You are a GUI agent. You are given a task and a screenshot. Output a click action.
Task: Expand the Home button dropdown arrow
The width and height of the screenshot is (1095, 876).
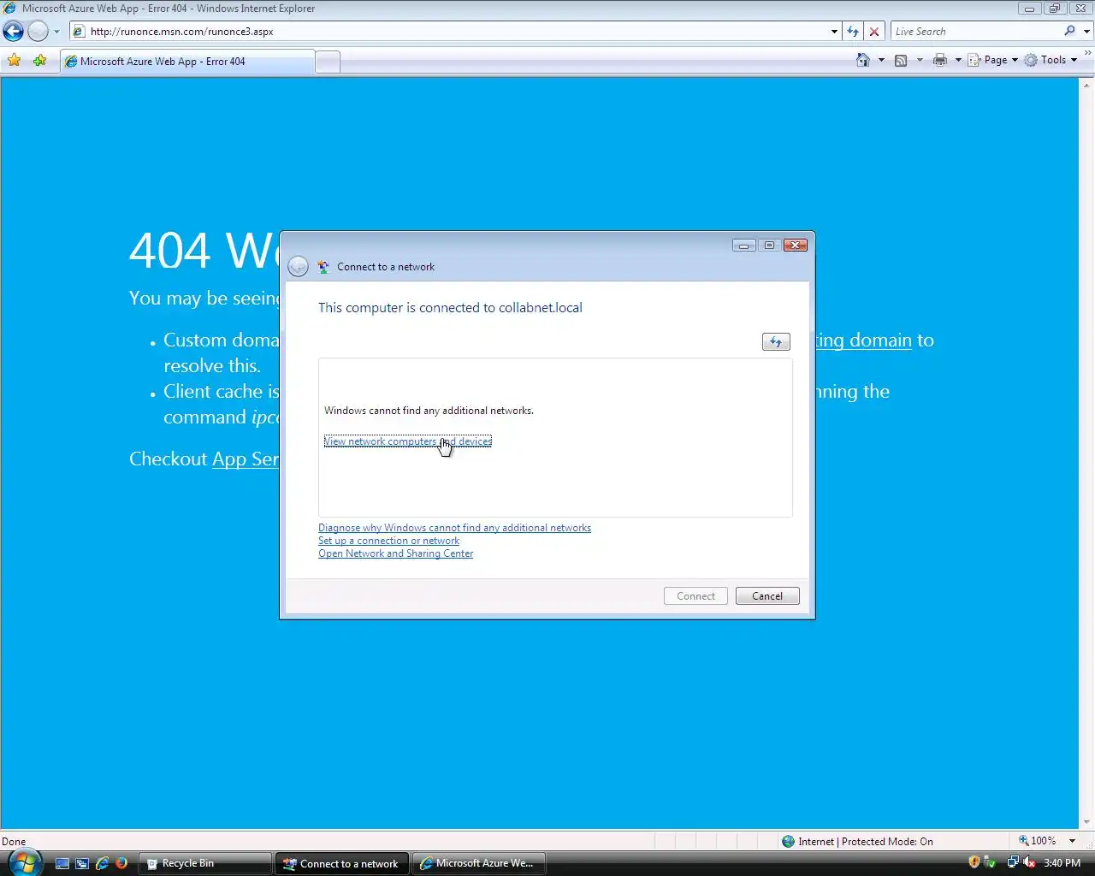(x=881, y=60)
